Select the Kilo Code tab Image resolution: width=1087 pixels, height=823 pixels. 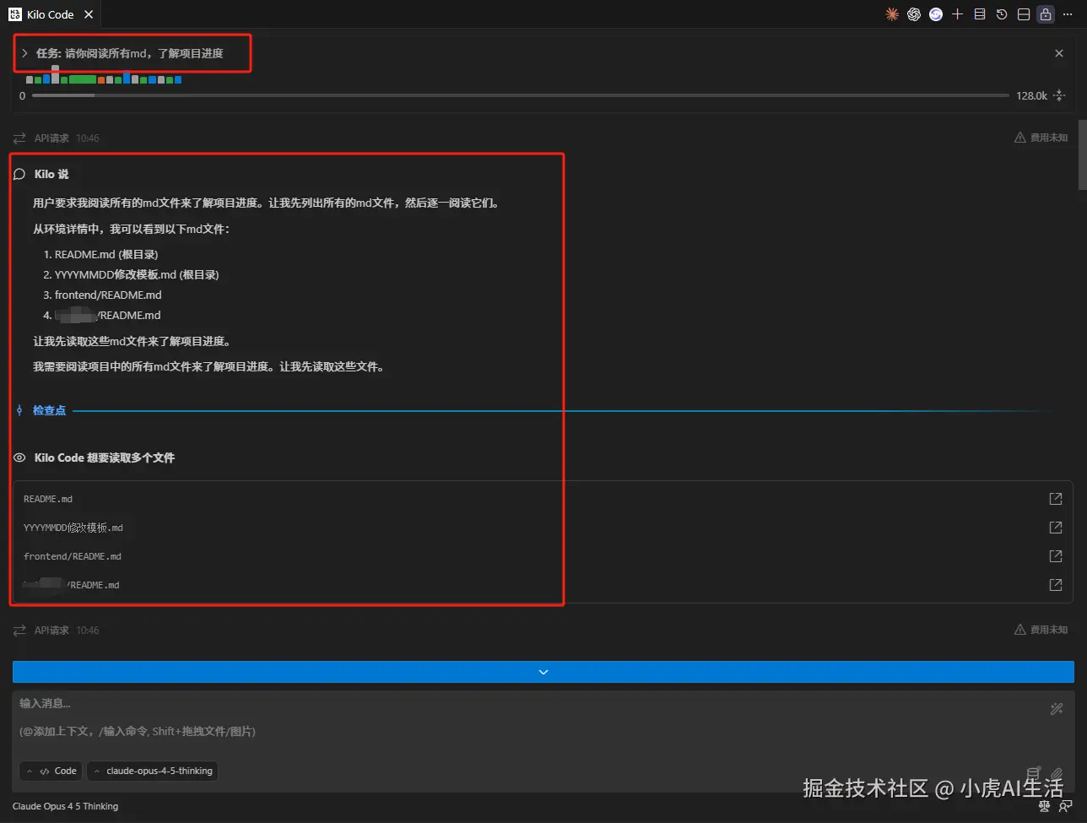51,14
